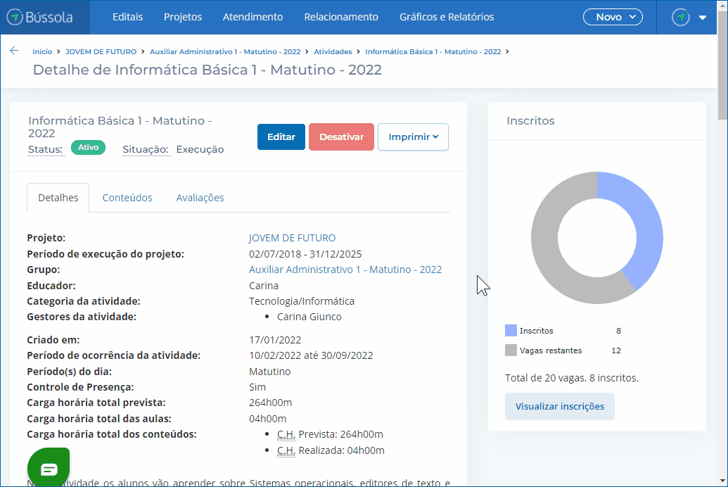Click Informática Básica 1 breadcrumb link
Viewport: 728px width, 487px height.
click(x=433, y=51)
